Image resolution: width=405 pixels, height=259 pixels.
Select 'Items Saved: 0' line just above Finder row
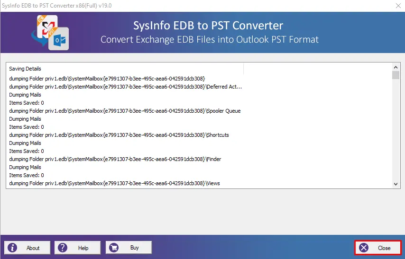coord(27,151)
